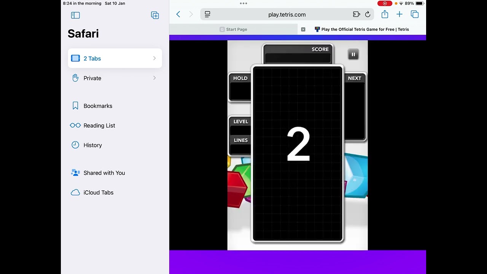This screenshot has width=487, height=274.
Task: Open the multitasking three-dots control
Action: click(x=243, y=3)
